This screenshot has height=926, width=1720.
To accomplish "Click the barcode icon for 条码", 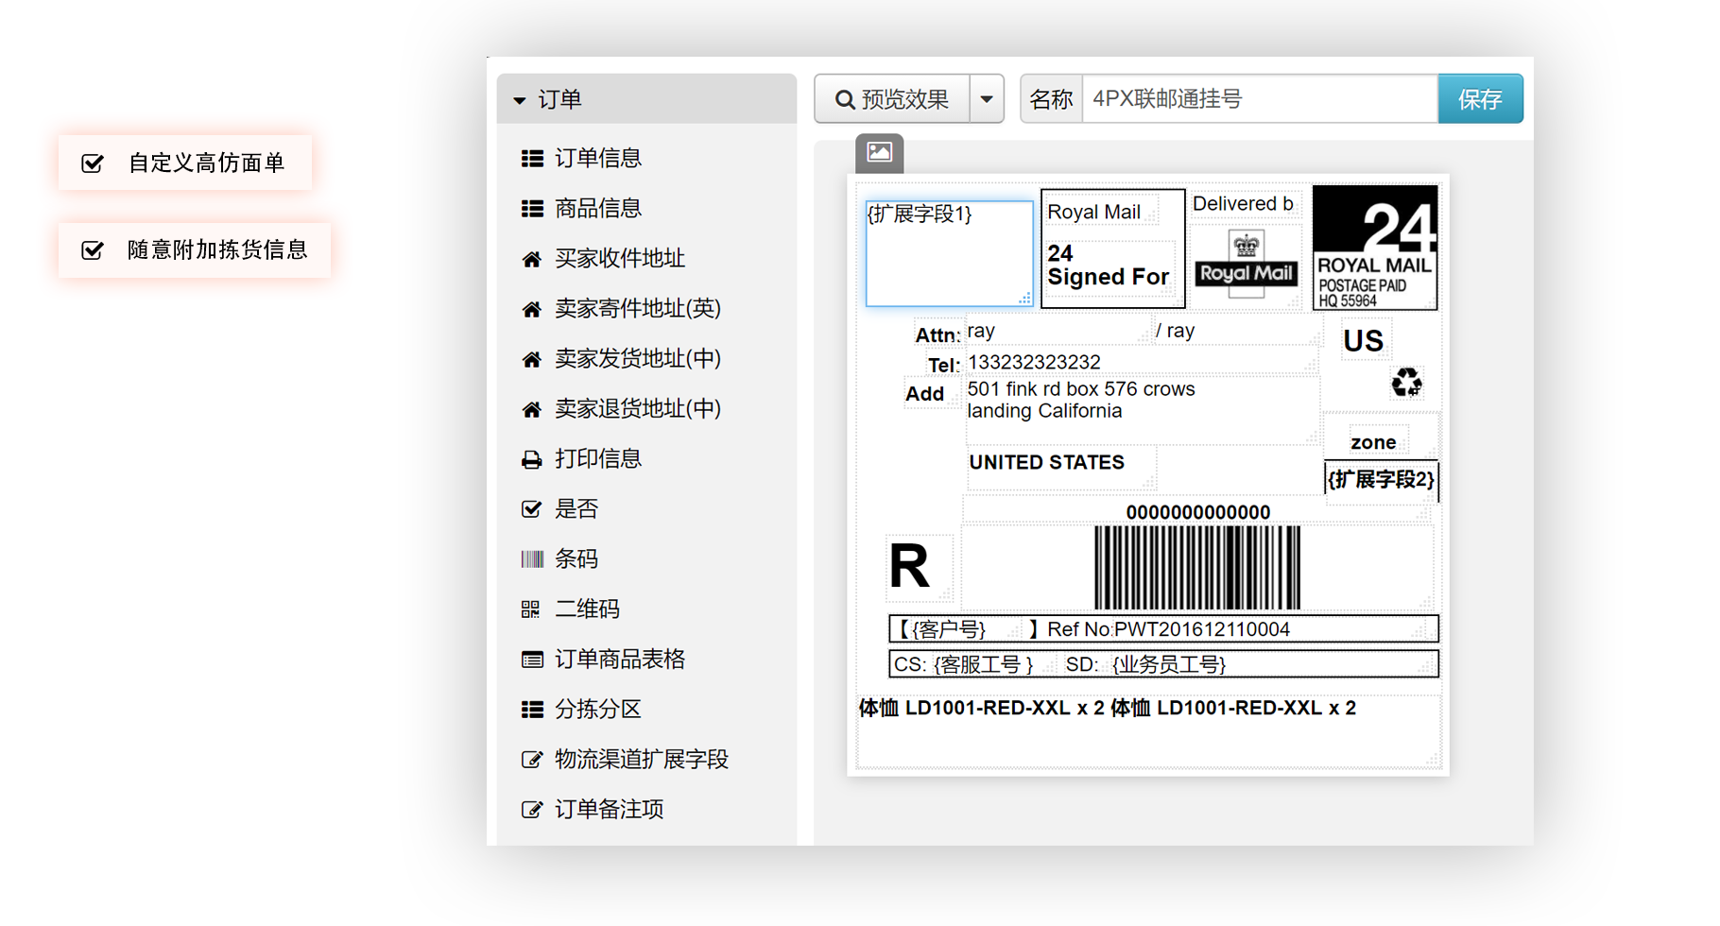I will point(532,559).
